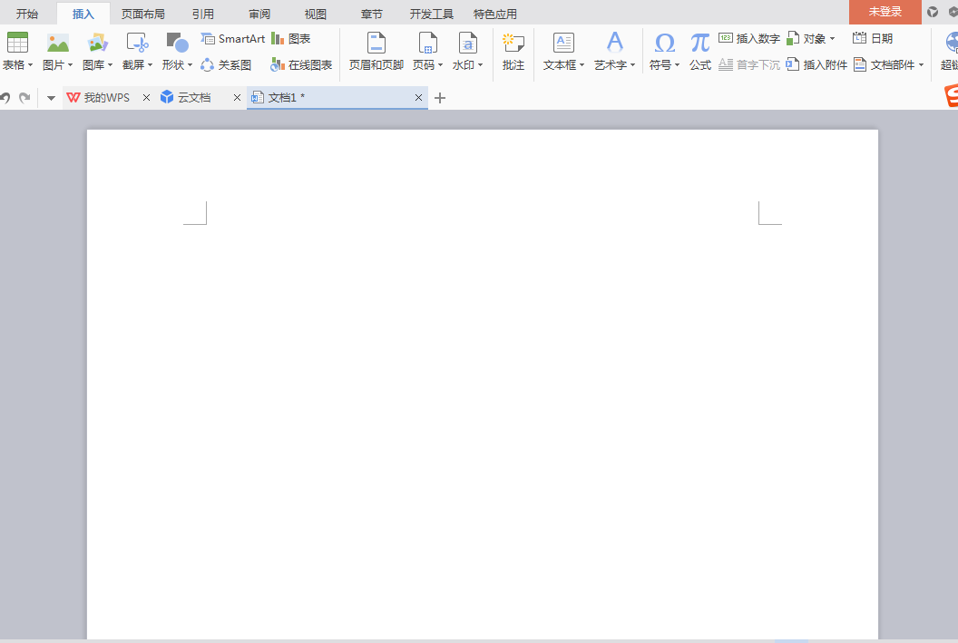The image size is (958, 643).
Task: Click 插入附件 insert attachment icon
Action: 792,64
